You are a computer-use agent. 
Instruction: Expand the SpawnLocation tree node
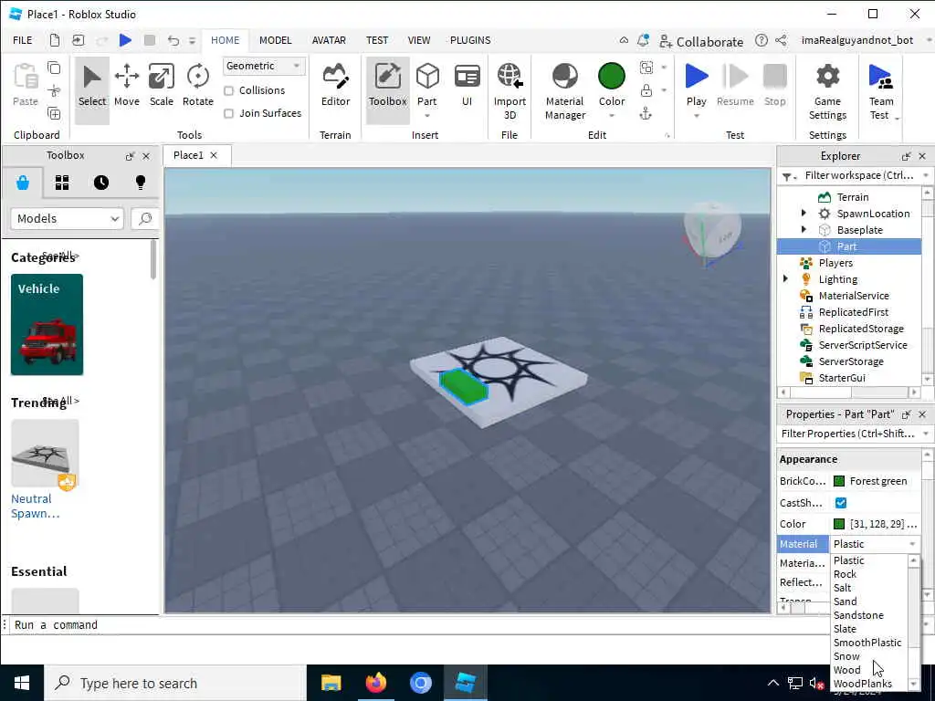click(x=804, y=213)
